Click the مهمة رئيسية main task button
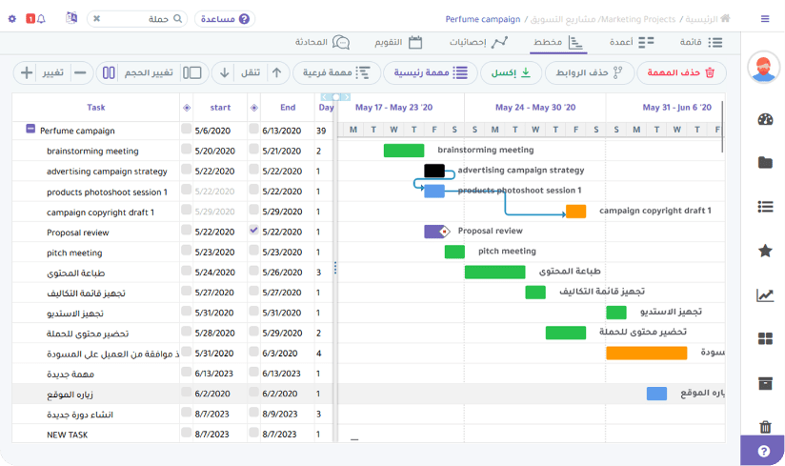The height and width of the screenshot is (466, 785). tap(431, 72)
